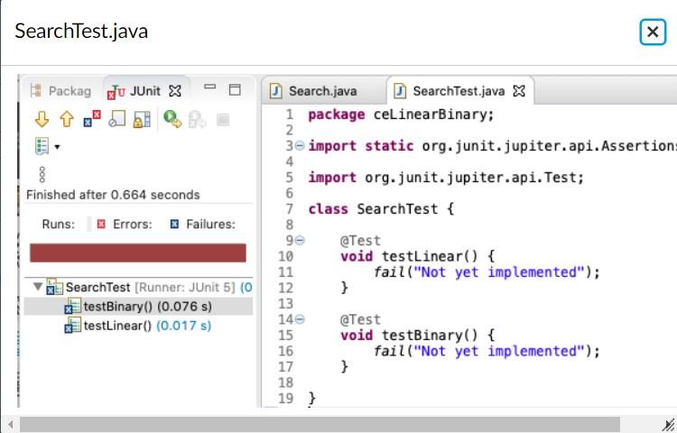Click line number 19 in the gutter
Screen dimensions: 677x433
click(286, 399)
